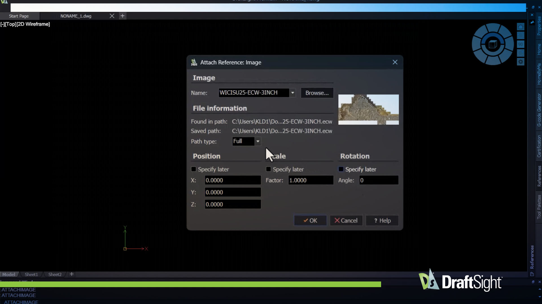Screen dimensions: 542x304
Task: Toggle Position Specify later checkbox
Action: [194, 169]
